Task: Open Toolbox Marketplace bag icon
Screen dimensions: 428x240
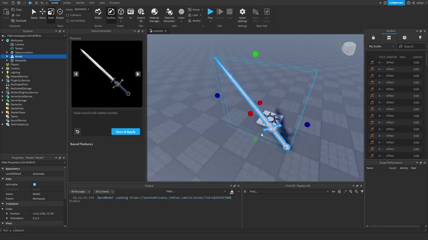Action: tap(373, 37)
